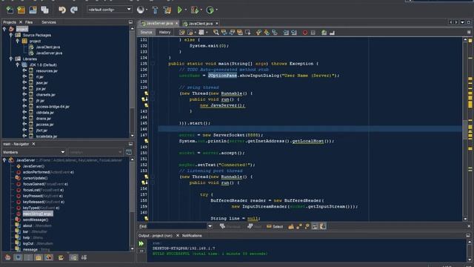Expand the access-bridge-64.jar node

click(24, 106)
